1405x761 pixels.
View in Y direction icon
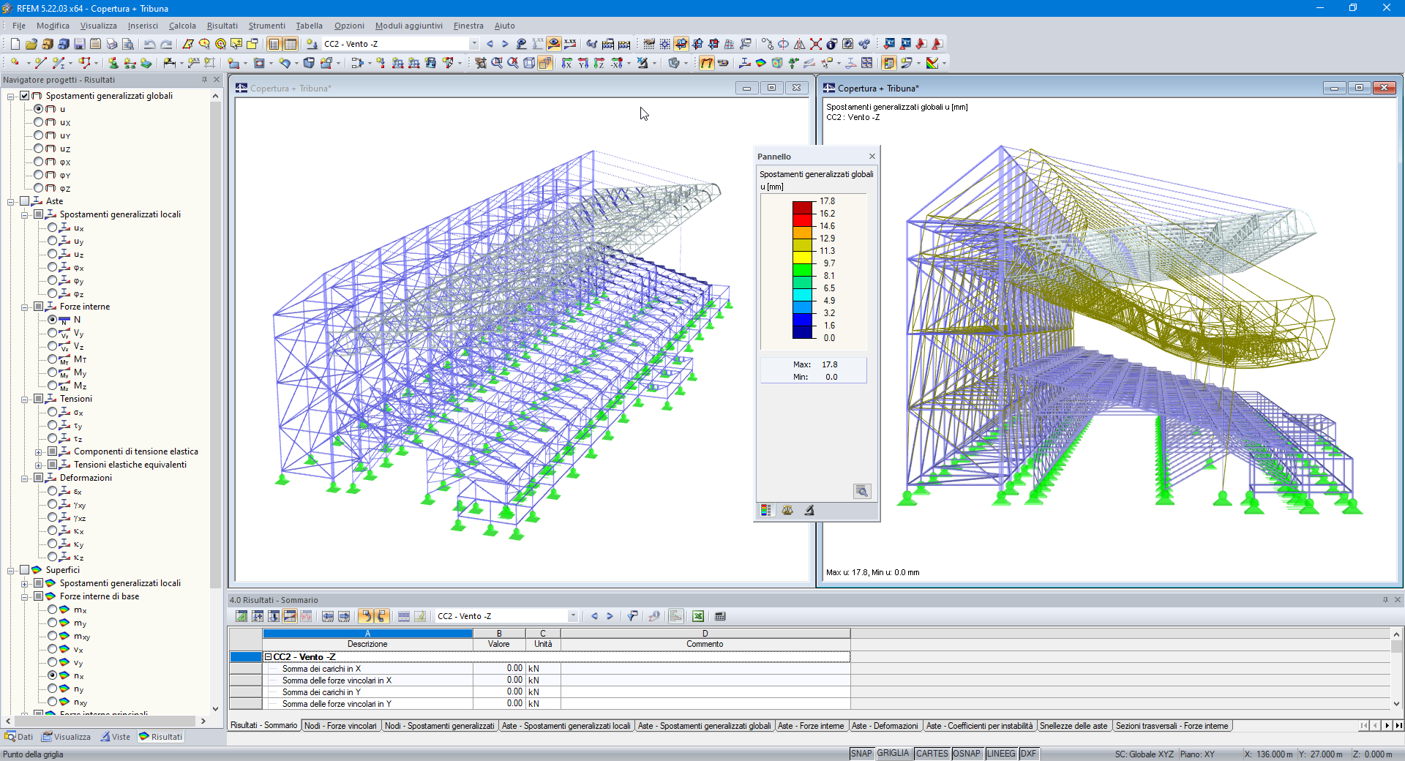tap(583, 63)
